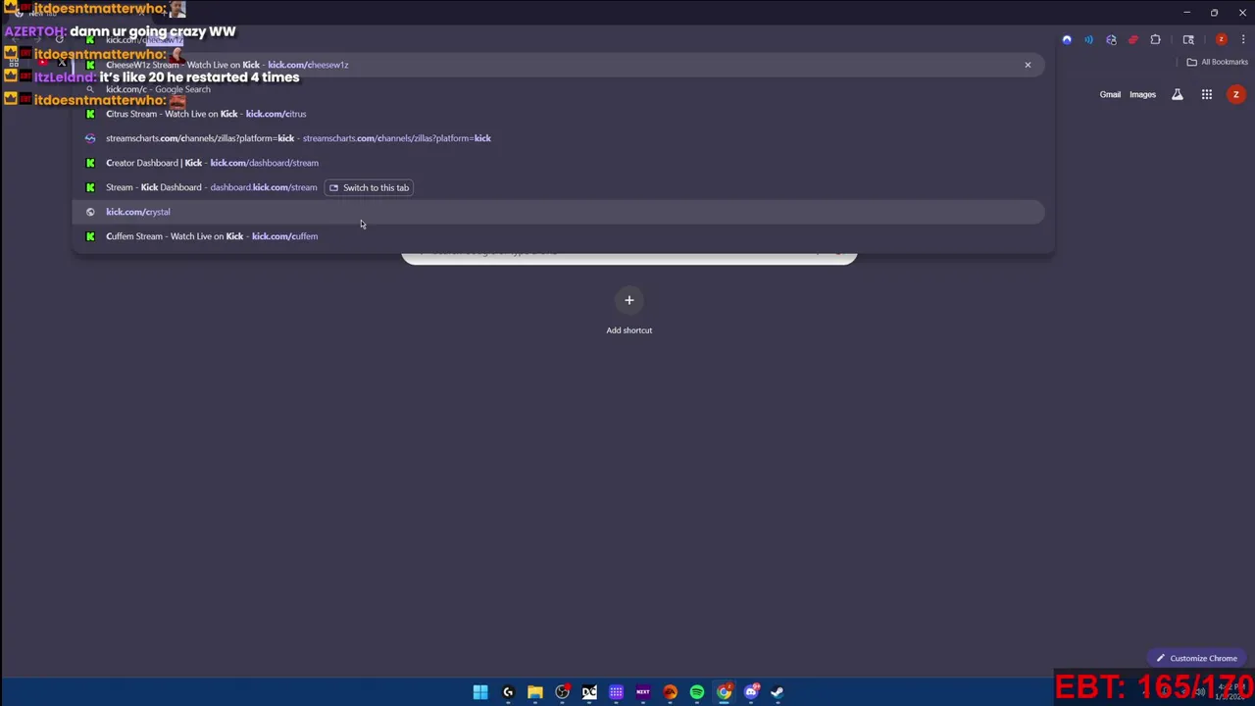Open Google Chrome from taskbar
The height and width of the screenshot is (706, 1255).
coord(724,692)
